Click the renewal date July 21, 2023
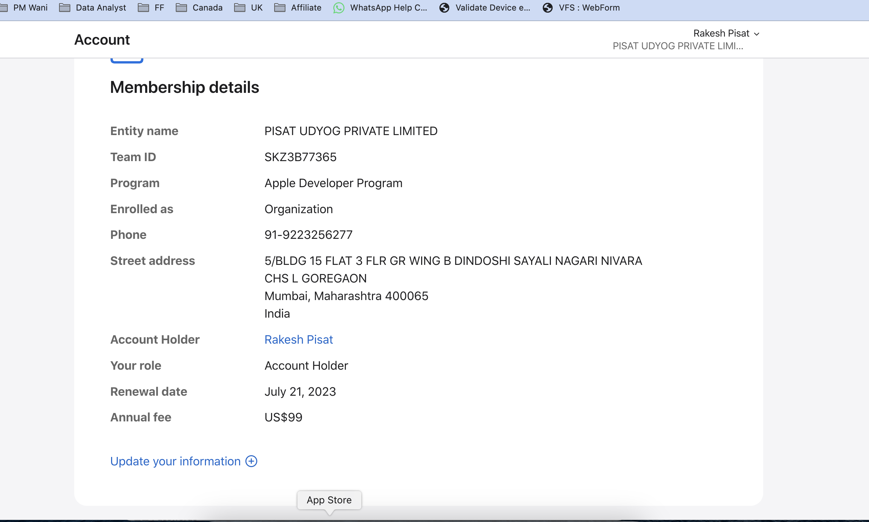The image size is (869, 522). coord(300,391)
